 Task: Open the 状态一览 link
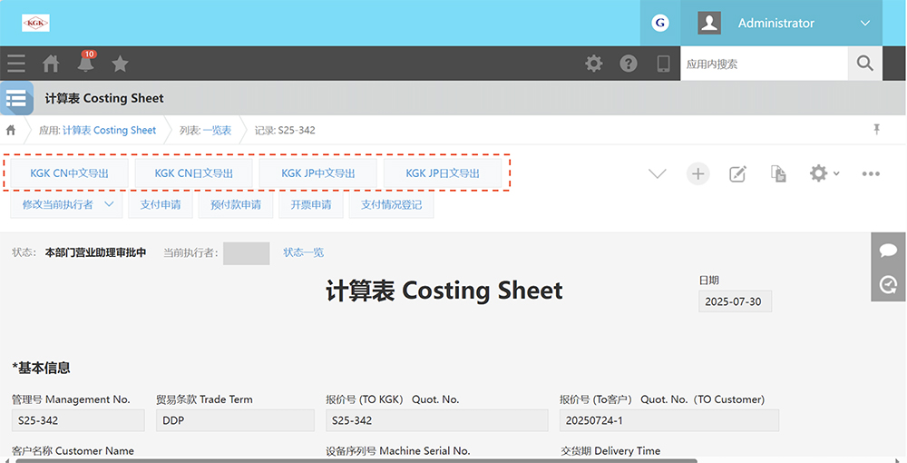[x=303, y=252]
